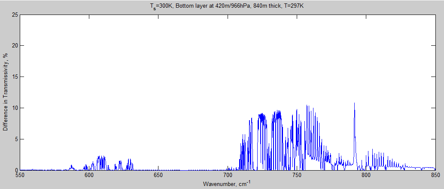Click the 650 x-axis tick label

coord(158,175)
